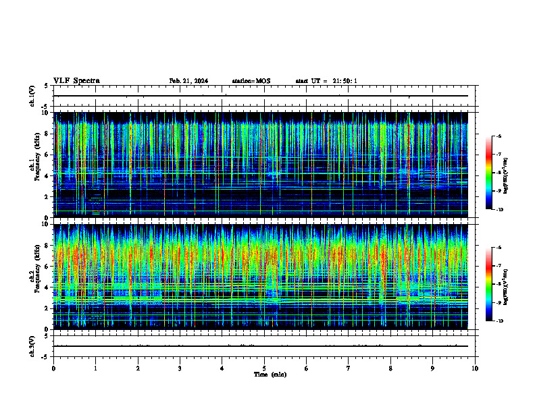Click the "-5" tick label on ch.3(V) axis

coord(45,357)
